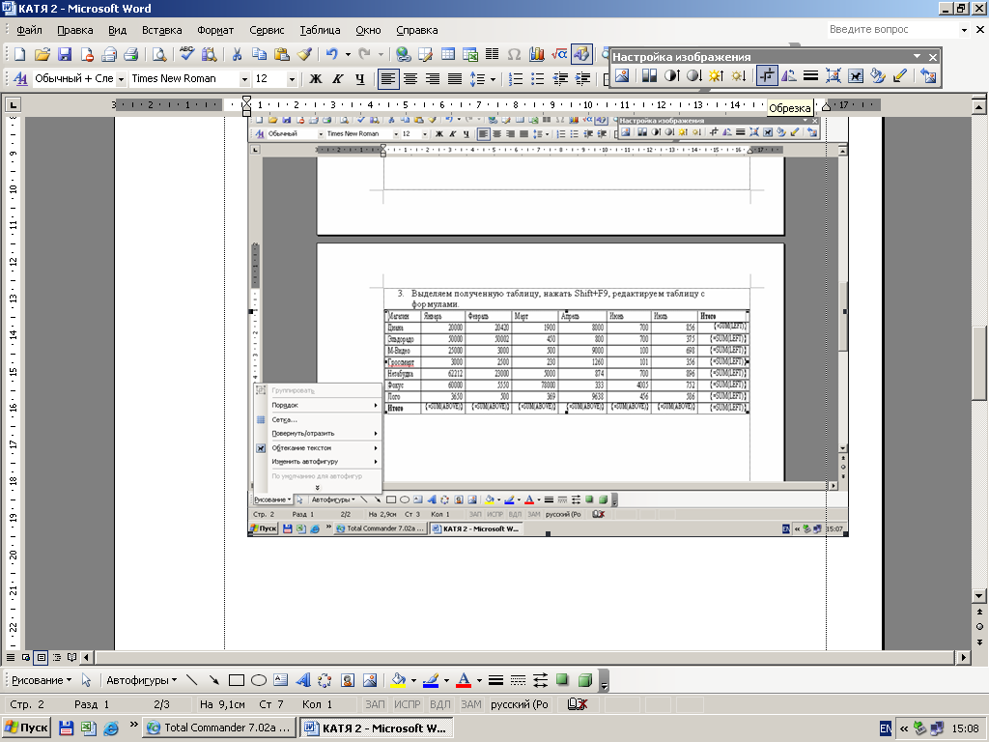Toggle bold Ж formatting

click(316, 79)
